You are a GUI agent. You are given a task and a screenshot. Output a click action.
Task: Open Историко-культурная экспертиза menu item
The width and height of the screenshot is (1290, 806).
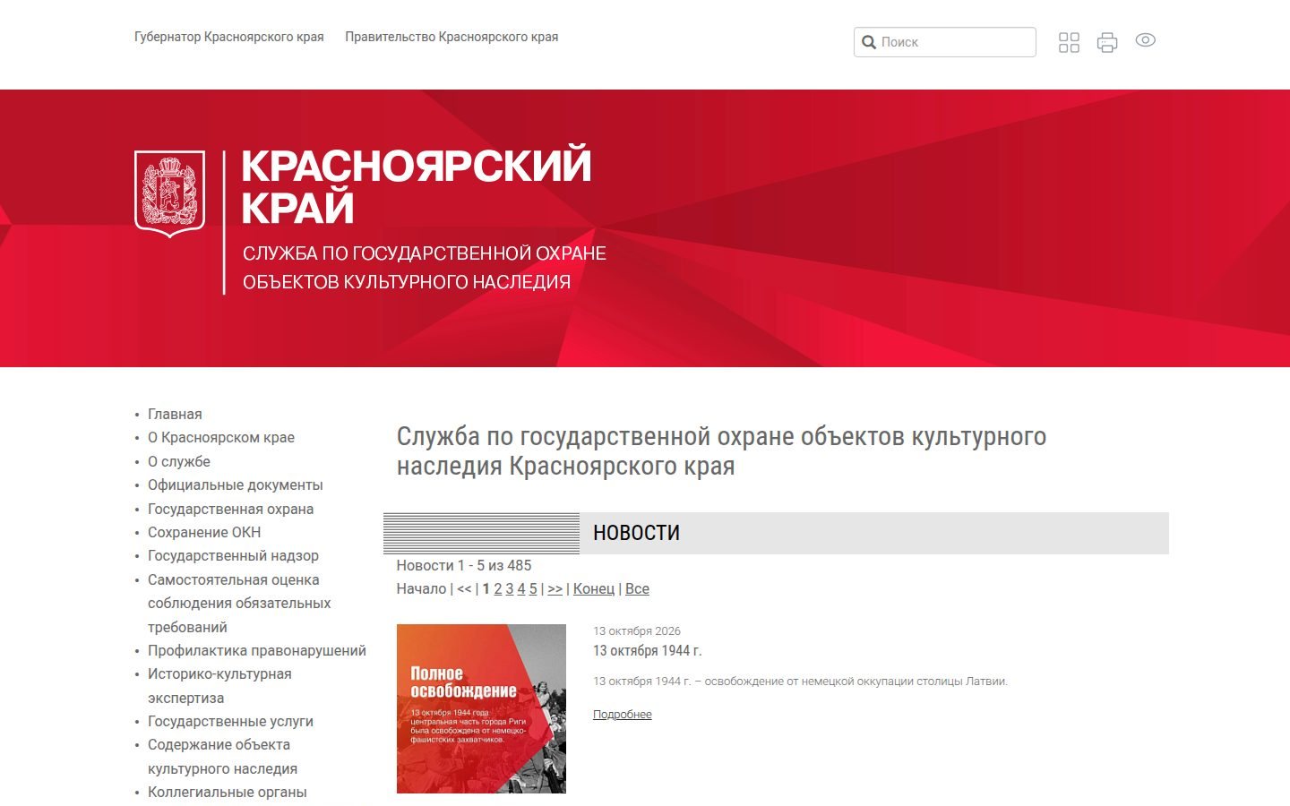(219, 686)
